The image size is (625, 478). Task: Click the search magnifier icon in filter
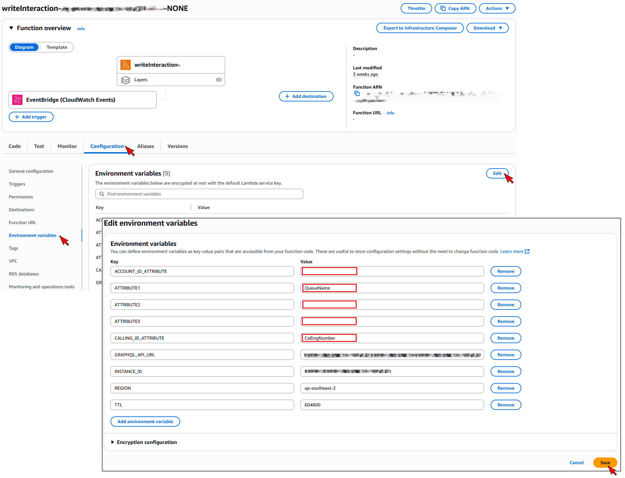click(102, 194)
